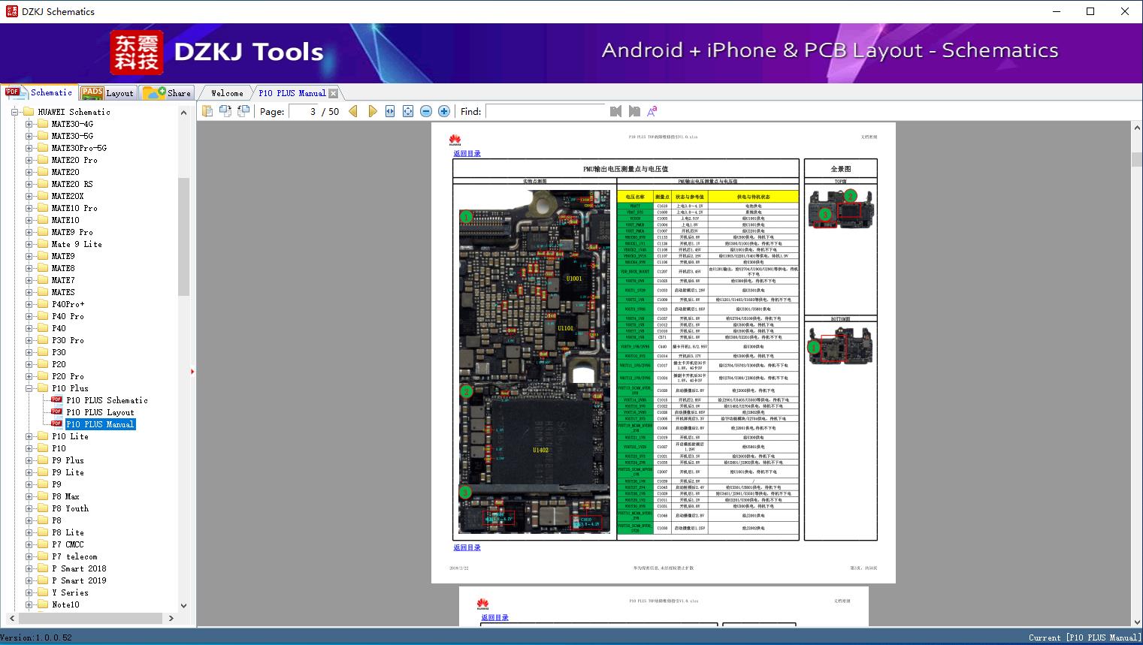
Task: Click the top 返回目录 link on page
Action: (x=467, y=153)
